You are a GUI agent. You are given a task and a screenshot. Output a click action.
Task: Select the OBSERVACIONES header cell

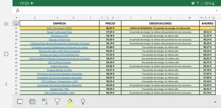(x=161, y=24)
